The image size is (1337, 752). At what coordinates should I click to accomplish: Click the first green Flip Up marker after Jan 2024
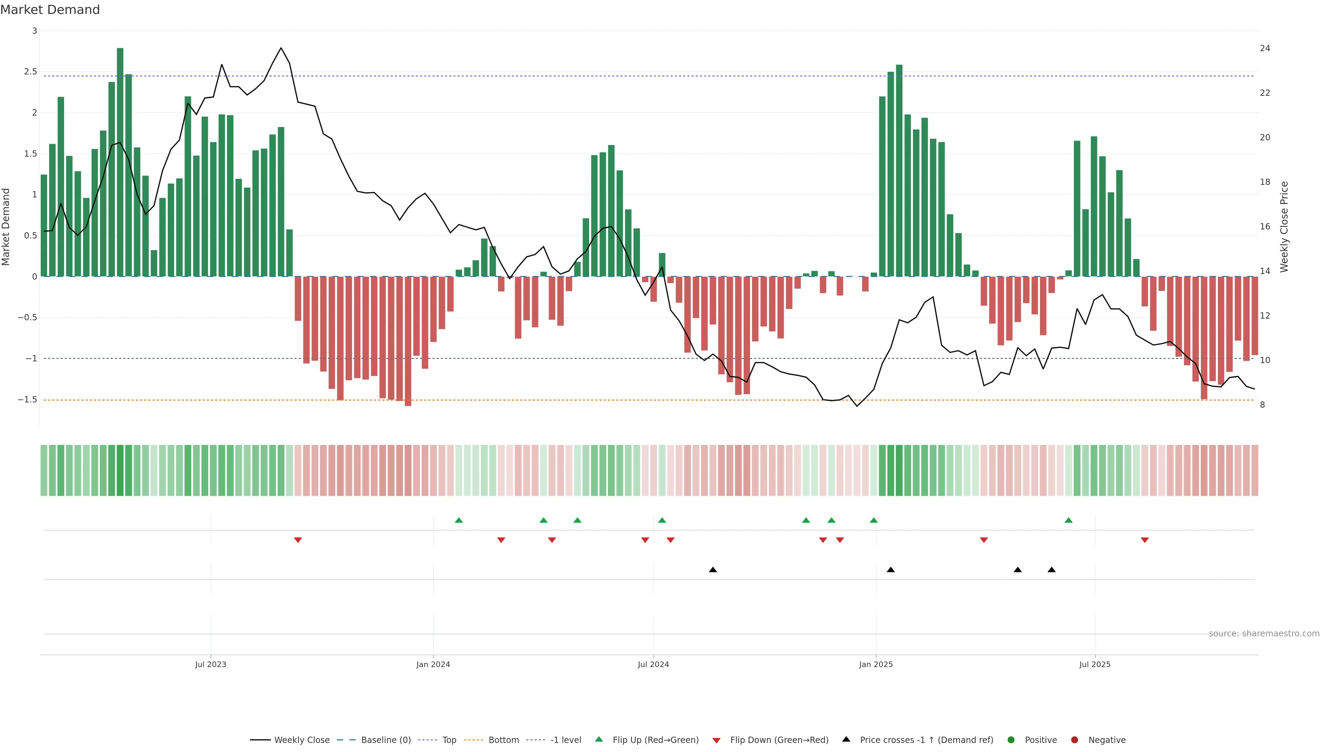[x=459, y=520]
